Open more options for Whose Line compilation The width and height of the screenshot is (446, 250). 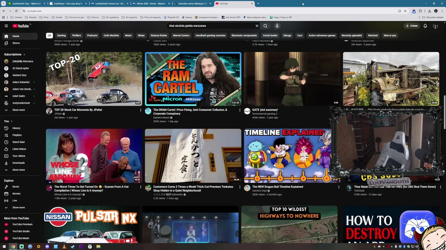(141, 187)
